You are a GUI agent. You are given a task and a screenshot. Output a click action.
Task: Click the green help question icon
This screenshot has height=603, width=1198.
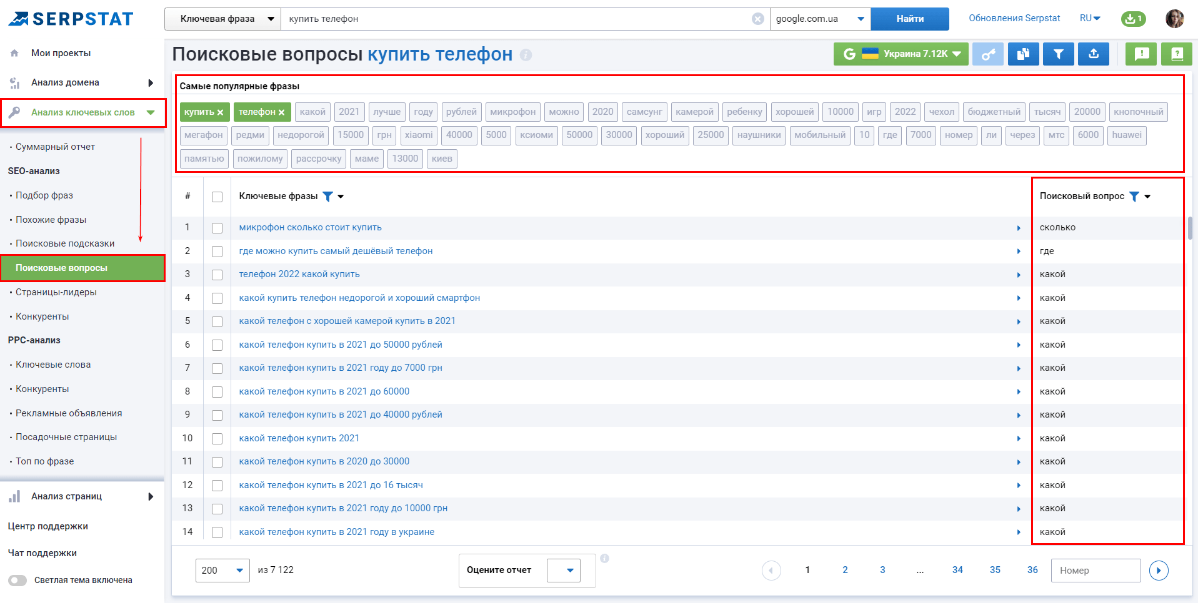[x=1177, y=54]
